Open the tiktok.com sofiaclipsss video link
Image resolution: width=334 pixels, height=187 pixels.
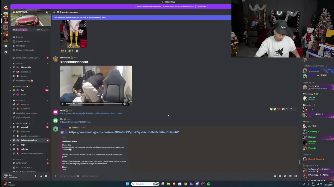coord(91,113)
